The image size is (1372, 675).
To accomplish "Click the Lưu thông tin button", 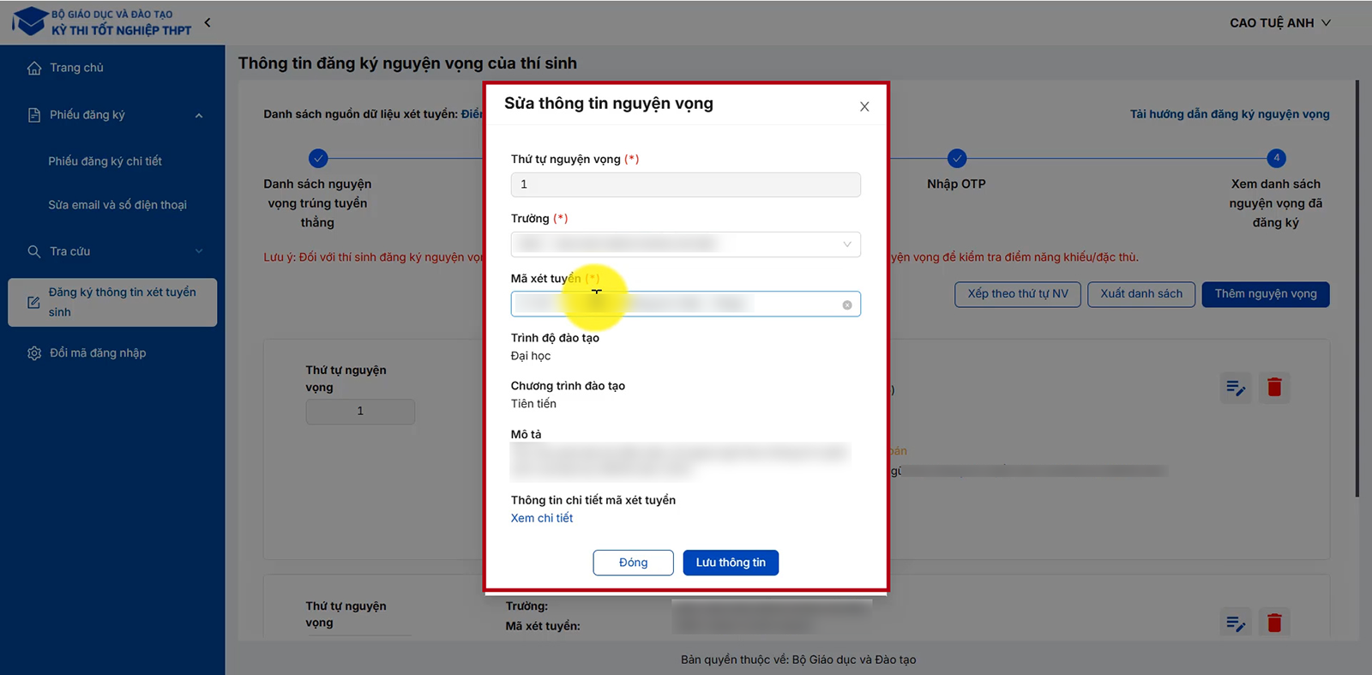I will tap(731, 563).
